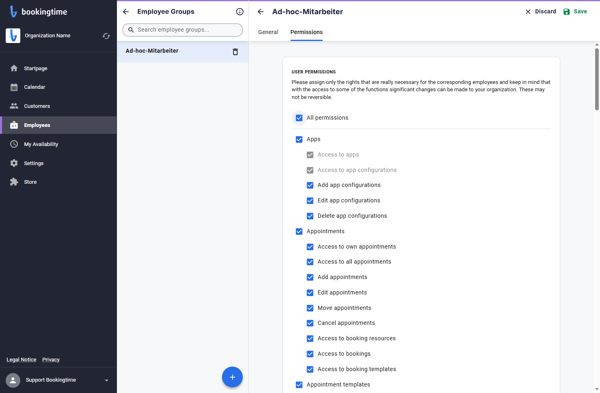Screen dimensions: 600x393
Task: Open the Store puzzle icon
Action: point(14,182)
